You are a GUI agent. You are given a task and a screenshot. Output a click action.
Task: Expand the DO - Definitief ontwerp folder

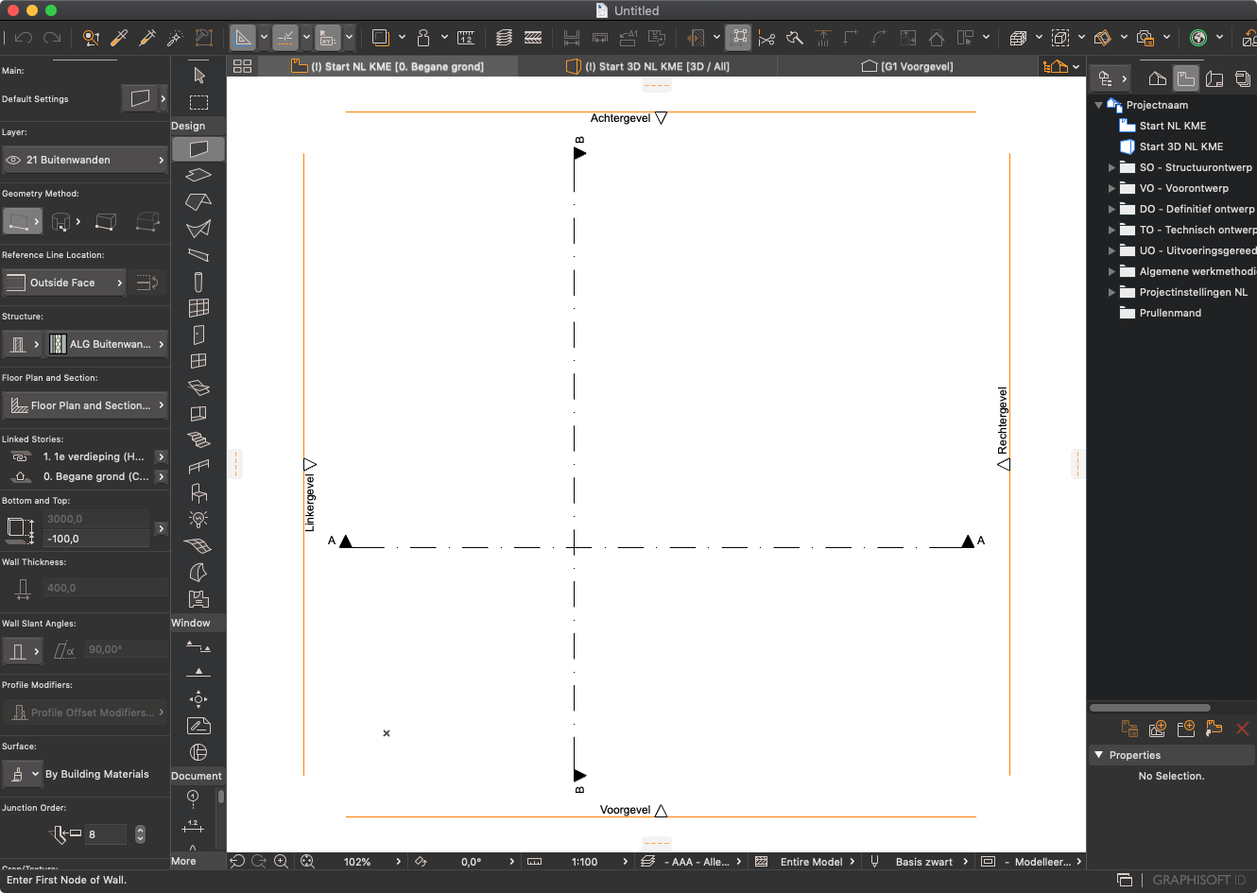(1111, 209)
